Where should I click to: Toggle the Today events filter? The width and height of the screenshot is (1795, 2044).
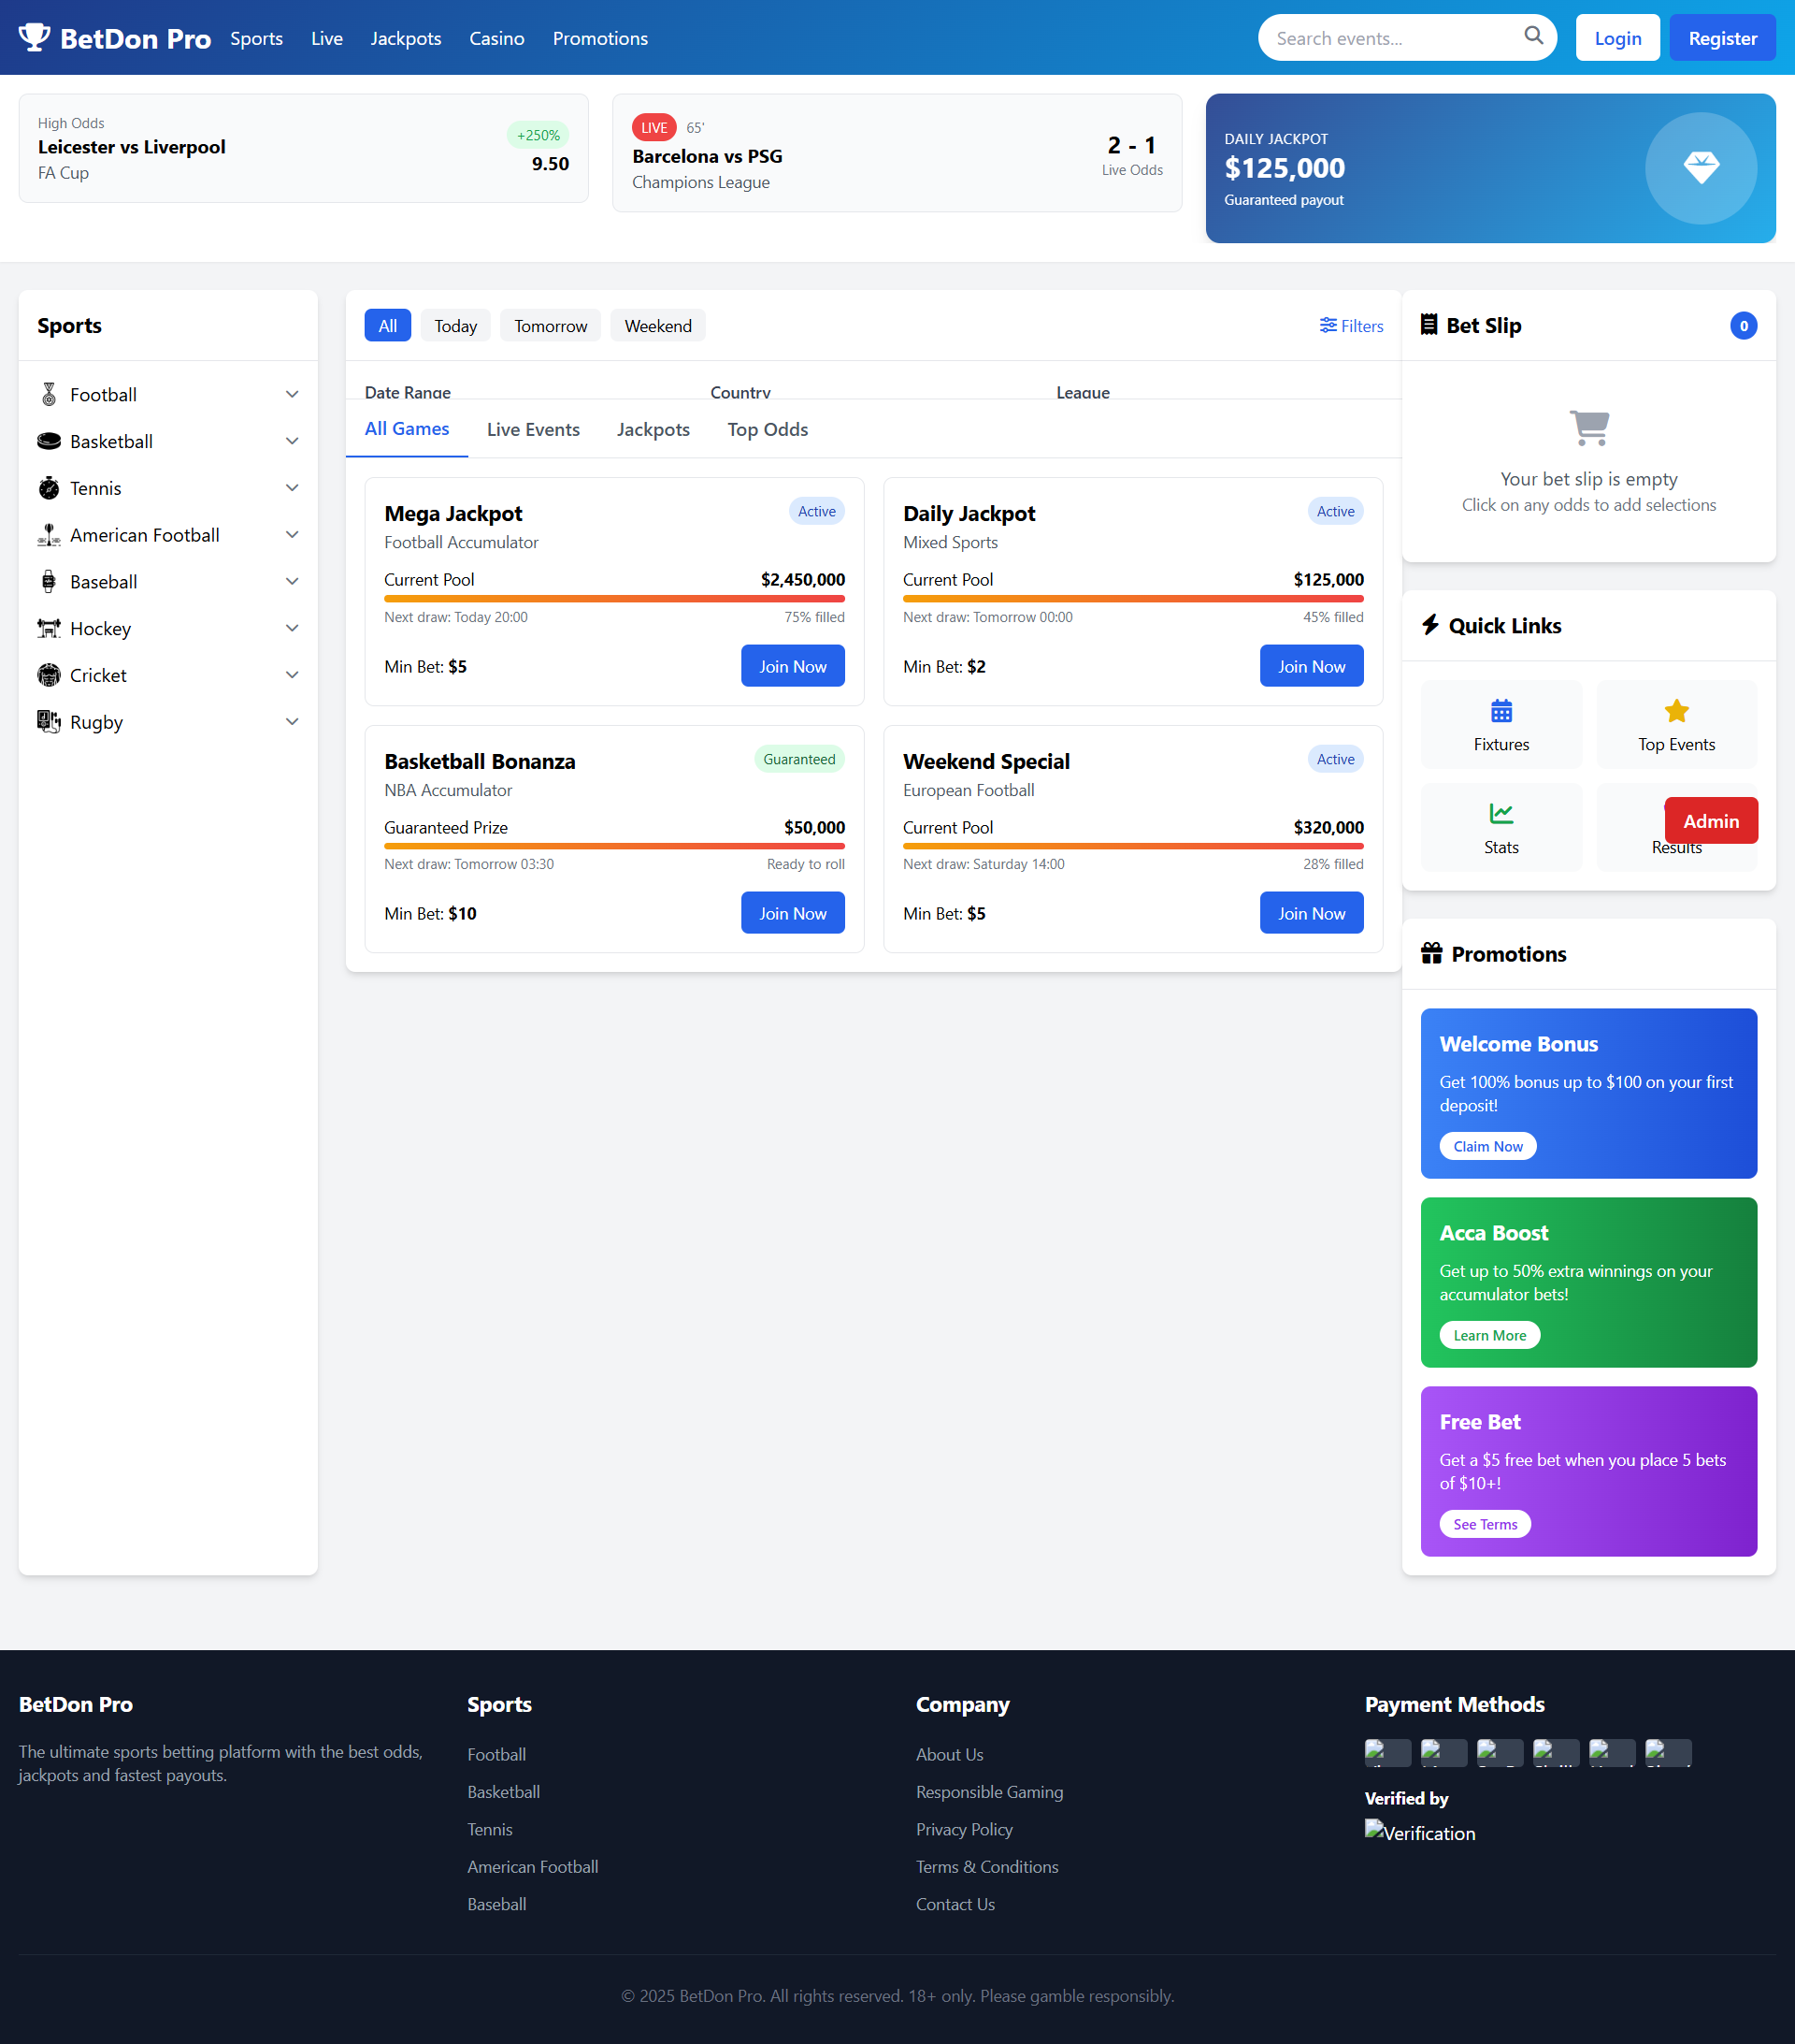(454, 325)
